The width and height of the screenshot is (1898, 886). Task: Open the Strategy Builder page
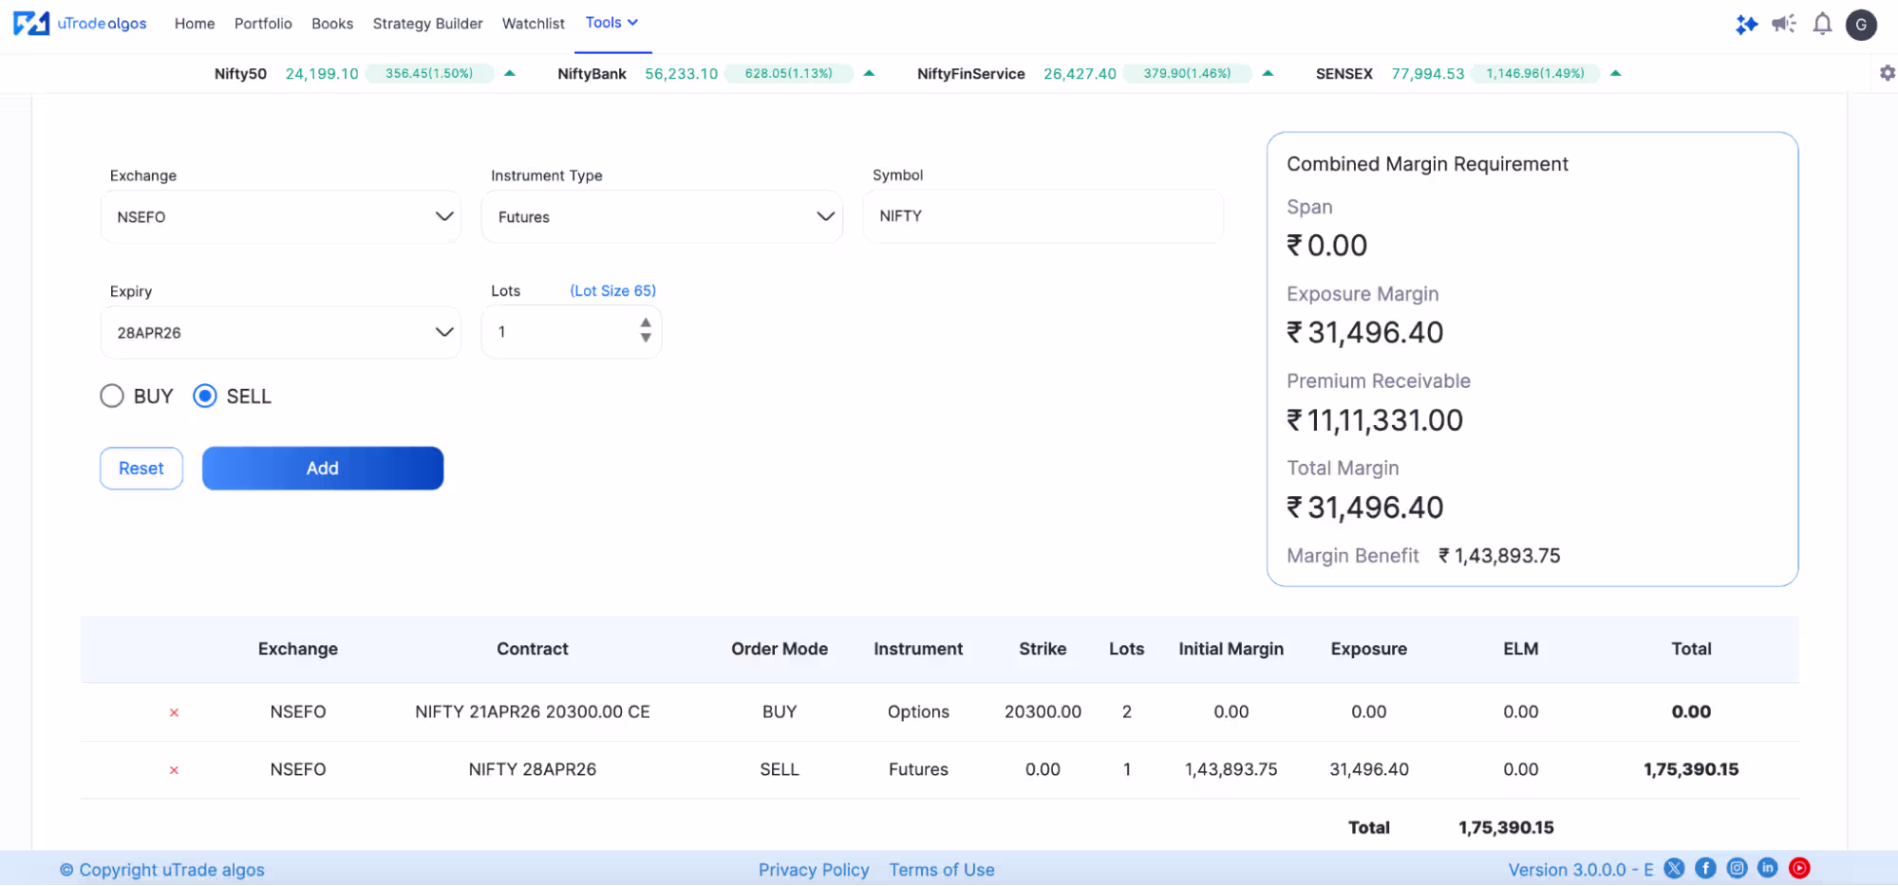click(427, 24)
